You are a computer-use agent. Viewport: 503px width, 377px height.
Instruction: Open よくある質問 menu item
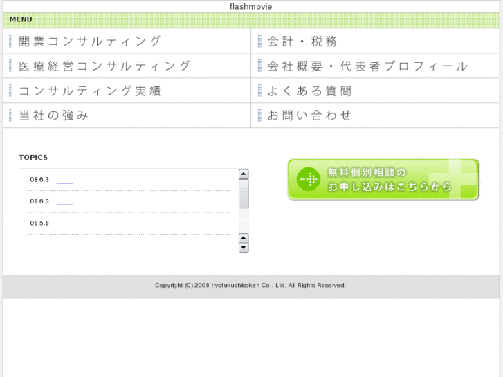[375, 91]
